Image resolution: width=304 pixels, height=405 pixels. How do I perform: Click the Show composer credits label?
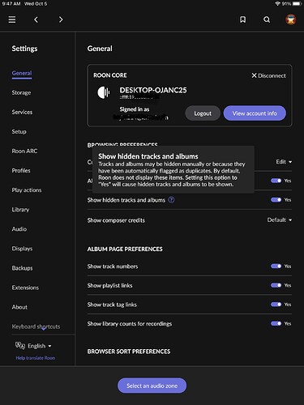[116, 220]
